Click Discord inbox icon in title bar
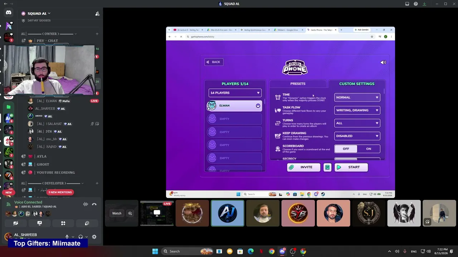The image size is (458, 257). [407, 4]
